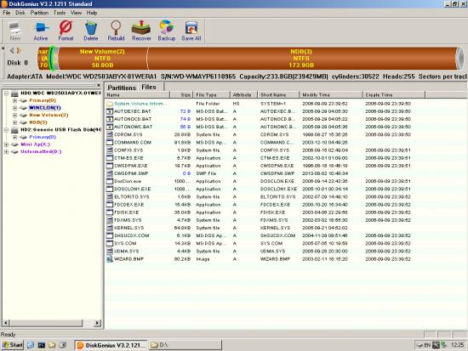The height and width of the screenshot is (351, 468).
Task: Click the DiskGenius taskbar button
Action: click(x=111, y=345)
